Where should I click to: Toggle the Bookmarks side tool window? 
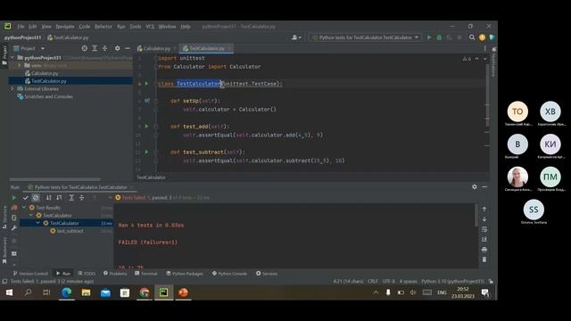pyautogui.click(x=4, y=251)
